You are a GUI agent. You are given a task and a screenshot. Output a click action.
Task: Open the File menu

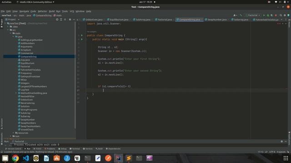pyautogui.click(x=3, y=11)
